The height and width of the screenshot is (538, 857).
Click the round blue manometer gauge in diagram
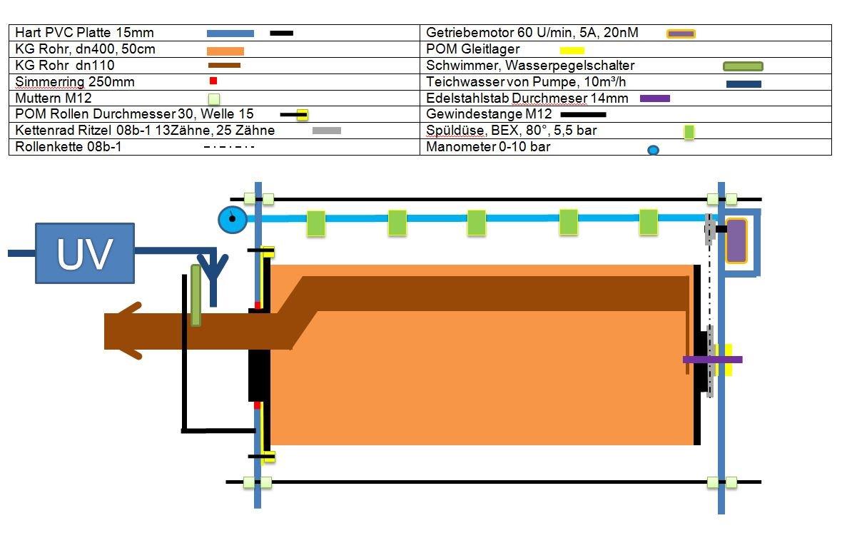coord(232,220)
